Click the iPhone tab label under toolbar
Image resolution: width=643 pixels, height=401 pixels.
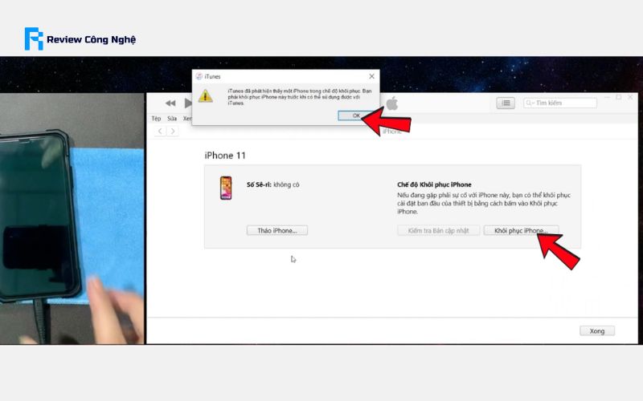tap(392, 131)
